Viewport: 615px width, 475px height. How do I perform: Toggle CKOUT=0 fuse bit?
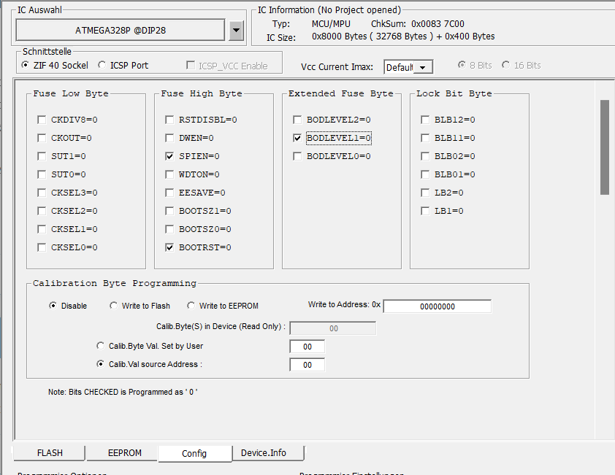click(x=42, y=138)
